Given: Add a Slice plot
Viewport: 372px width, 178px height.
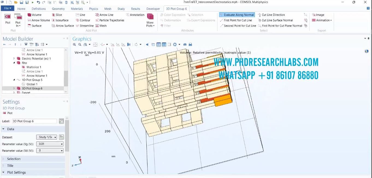Looking at the screenshot, I should click(57, 15).
